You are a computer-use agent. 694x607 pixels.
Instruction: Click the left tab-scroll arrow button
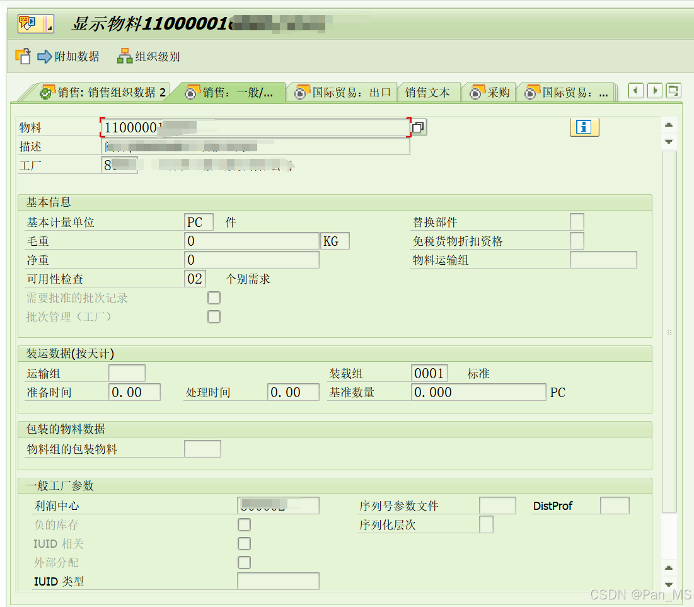[x=635, y=90]
